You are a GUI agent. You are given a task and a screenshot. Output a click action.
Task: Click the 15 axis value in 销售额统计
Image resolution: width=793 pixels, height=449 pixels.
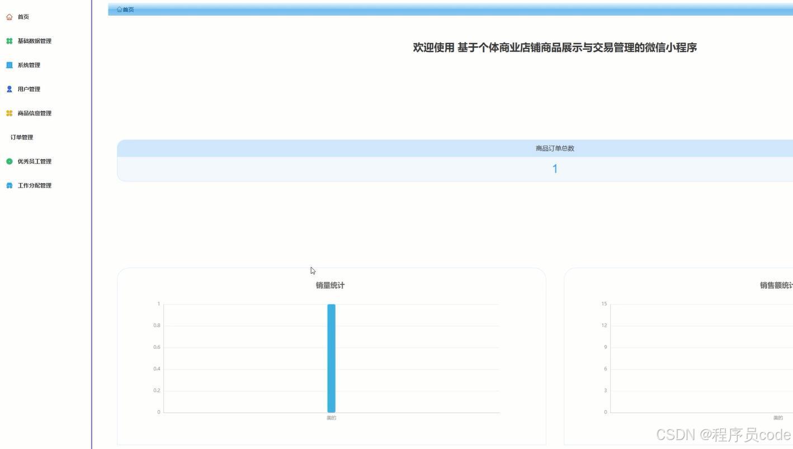point(604,304)
